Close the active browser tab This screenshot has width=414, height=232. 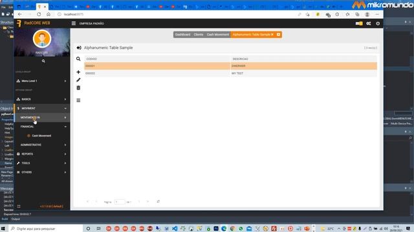[x=45, y=6]
